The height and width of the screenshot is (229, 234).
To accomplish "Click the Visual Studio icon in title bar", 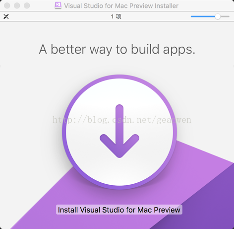I will pyautogui.click(x=58, y=5).
